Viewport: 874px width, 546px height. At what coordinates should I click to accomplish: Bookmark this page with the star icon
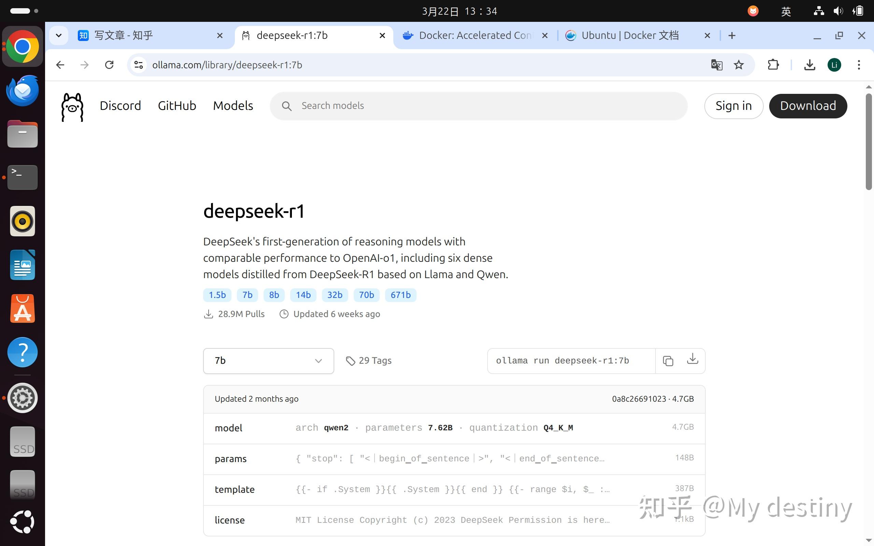[x=738, y=65]
